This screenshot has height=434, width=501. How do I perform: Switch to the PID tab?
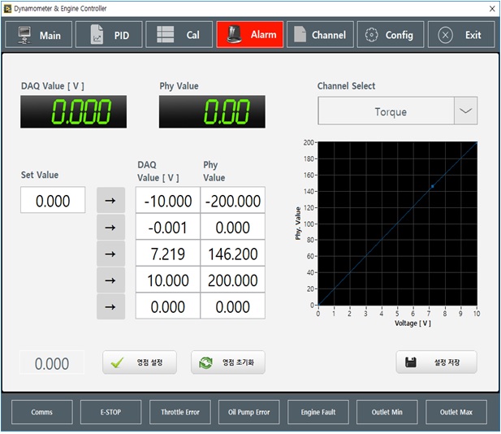109,35
